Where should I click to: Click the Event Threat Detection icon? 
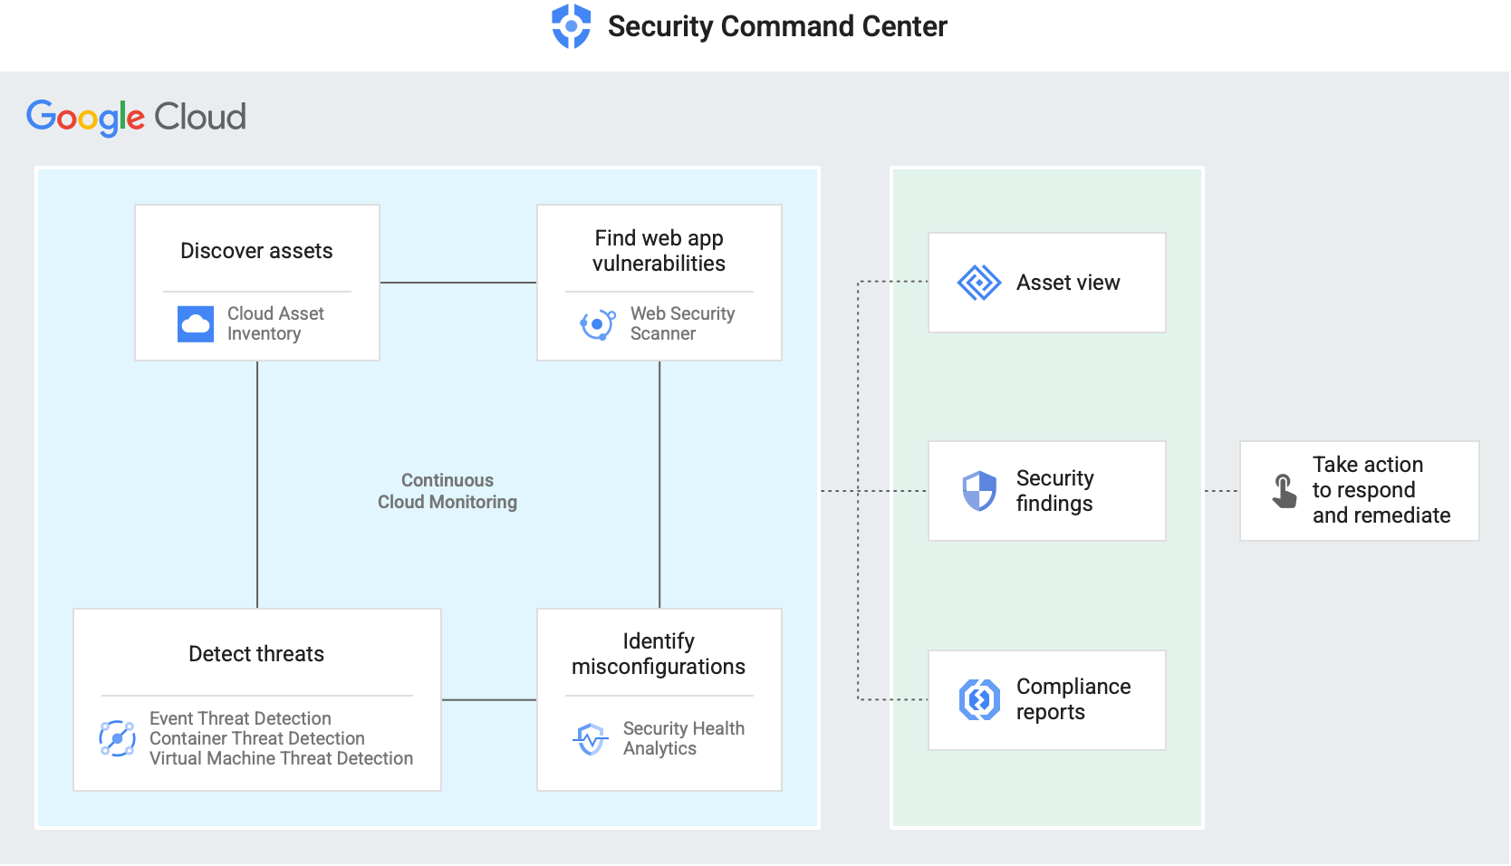tap(118, 738)
